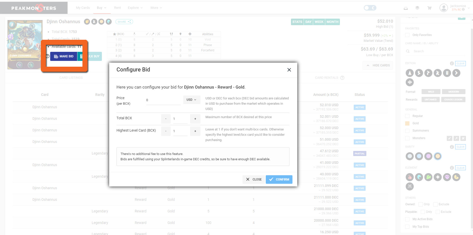Increase Highest Level Card with plus button
The width and height of the screenshot is (473, 235).
(x=195, y=131)
